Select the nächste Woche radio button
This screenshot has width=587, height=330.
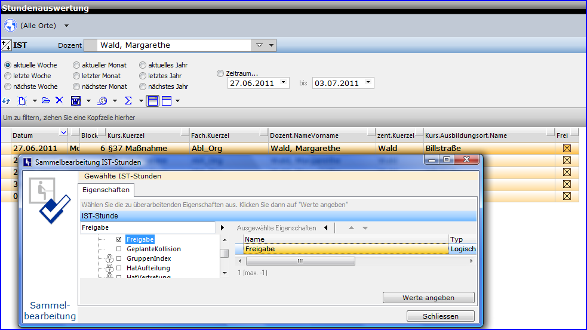pos(8,87)
